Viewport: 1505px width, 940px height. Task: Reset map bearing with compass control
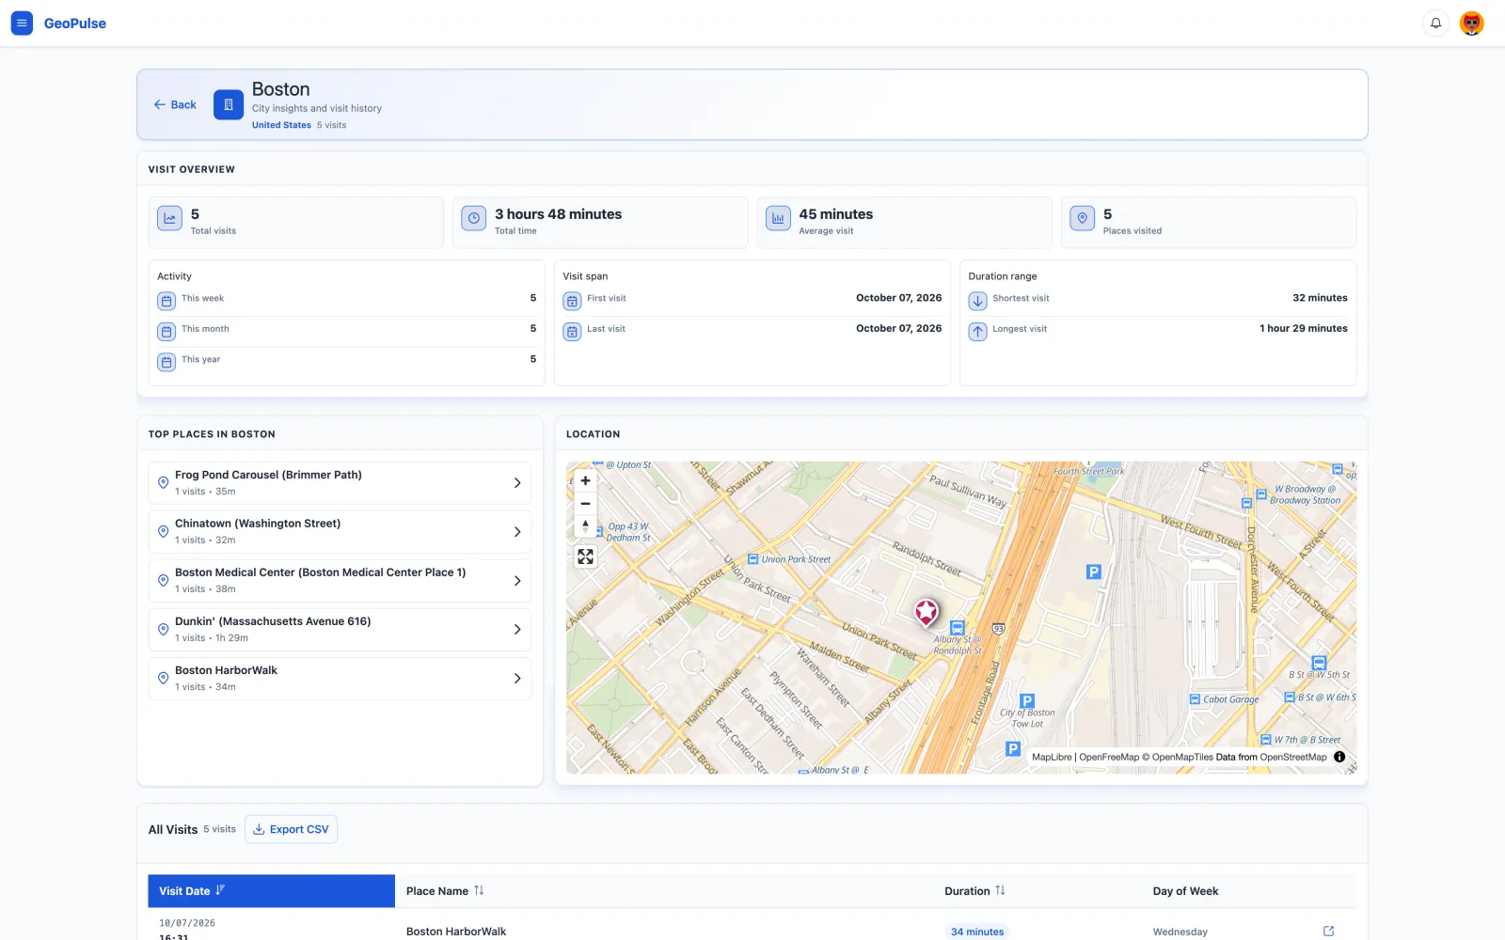pyautogui.click(x=585, y=526)
